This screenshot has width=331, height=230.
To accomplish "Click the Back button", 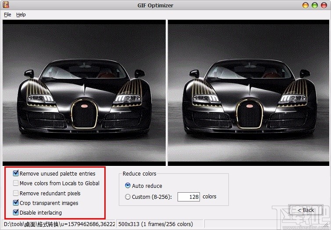I will (306, 210).
